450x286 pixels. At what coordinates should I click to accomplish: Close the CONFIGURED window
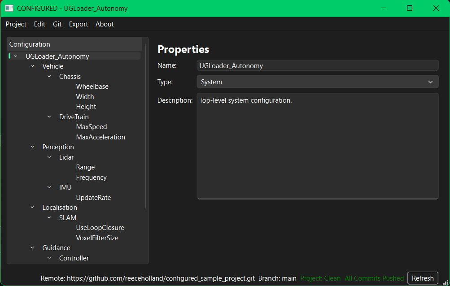pos(436,8)
